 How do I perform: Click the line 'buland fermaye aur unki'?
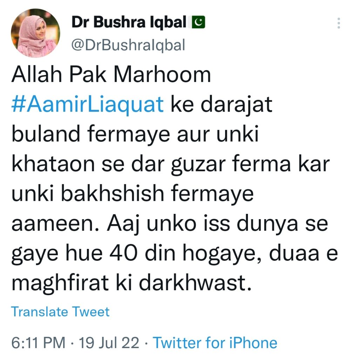pyautogui.click(x=135, y=134)
